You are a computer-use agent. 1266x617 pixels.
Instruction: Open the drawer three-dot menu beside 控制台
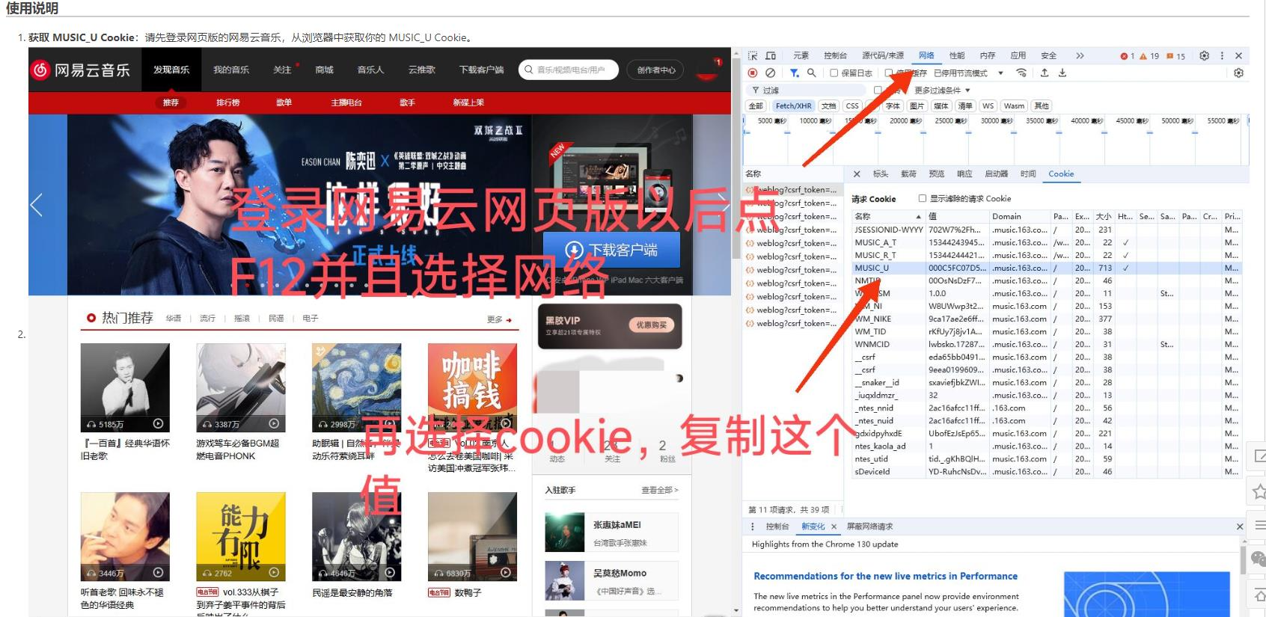click(x=753, y=527)
